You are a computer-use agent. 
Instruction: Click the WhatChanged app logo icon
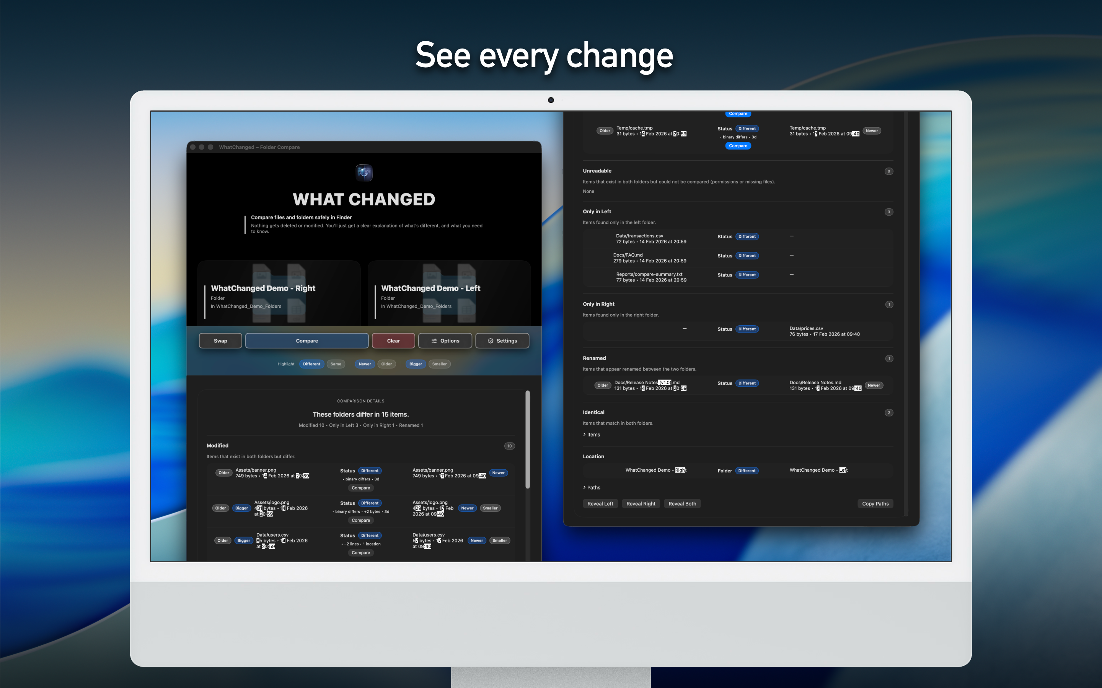point(364,173)
